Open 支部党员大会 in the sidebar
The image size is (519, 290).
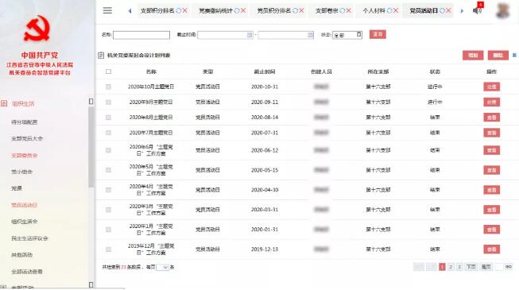tap(27, 138)
